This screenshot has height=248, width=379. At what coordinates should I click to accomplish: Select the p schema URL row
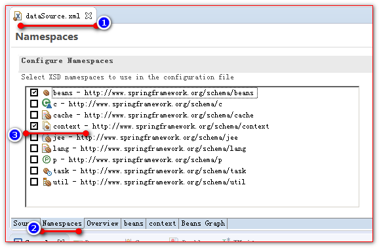(137, 159)
